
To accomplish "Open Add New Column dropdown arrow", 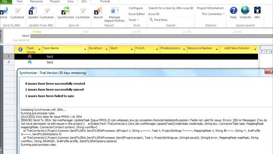I will pos(255,50).
